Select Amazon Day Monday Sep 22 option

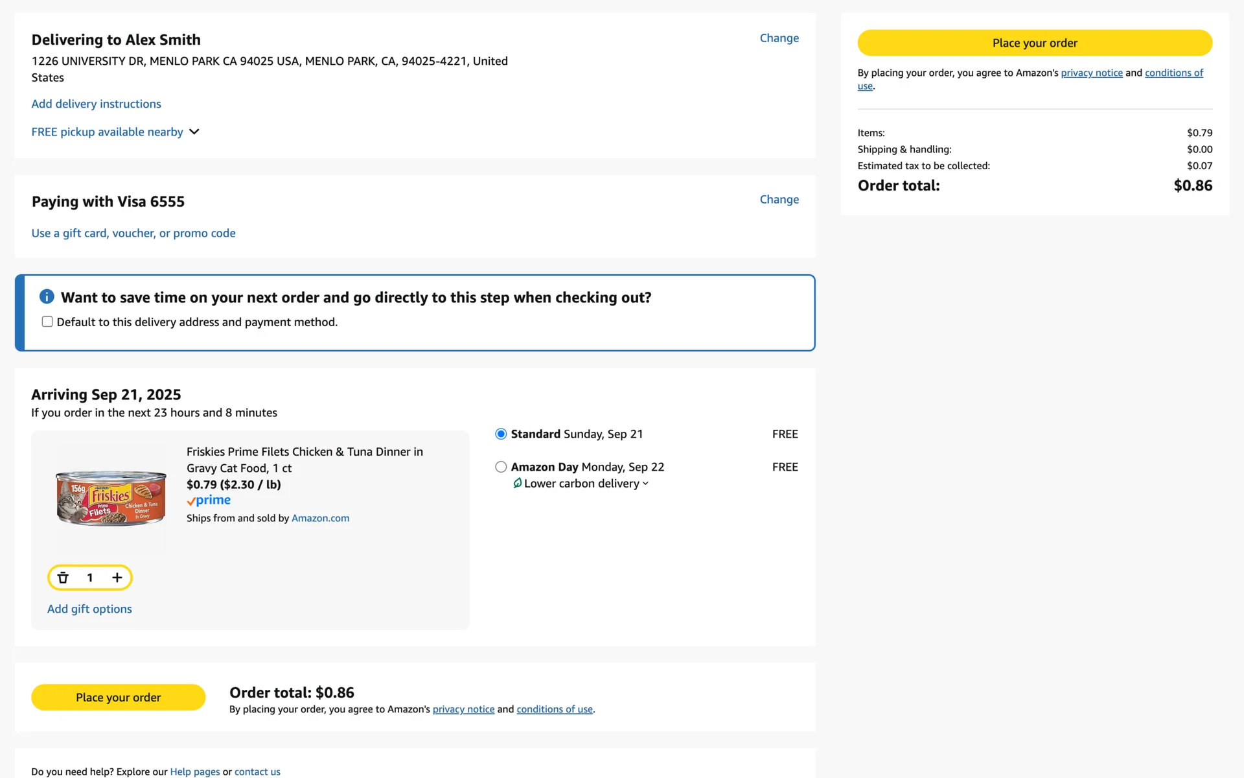point(501,467)
